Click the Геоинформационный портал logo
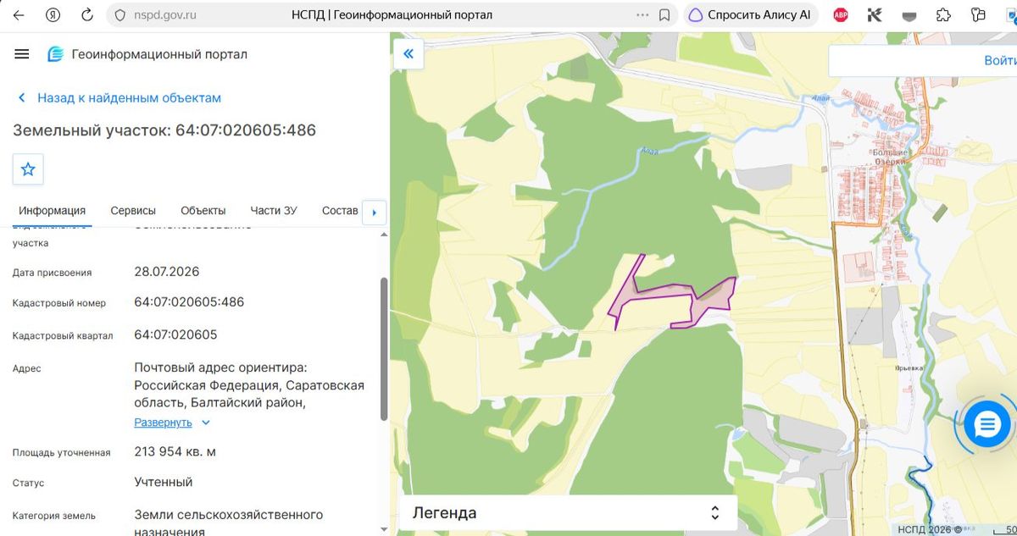This screenshot has height=536, width=1017. click(x=147, y=54)
